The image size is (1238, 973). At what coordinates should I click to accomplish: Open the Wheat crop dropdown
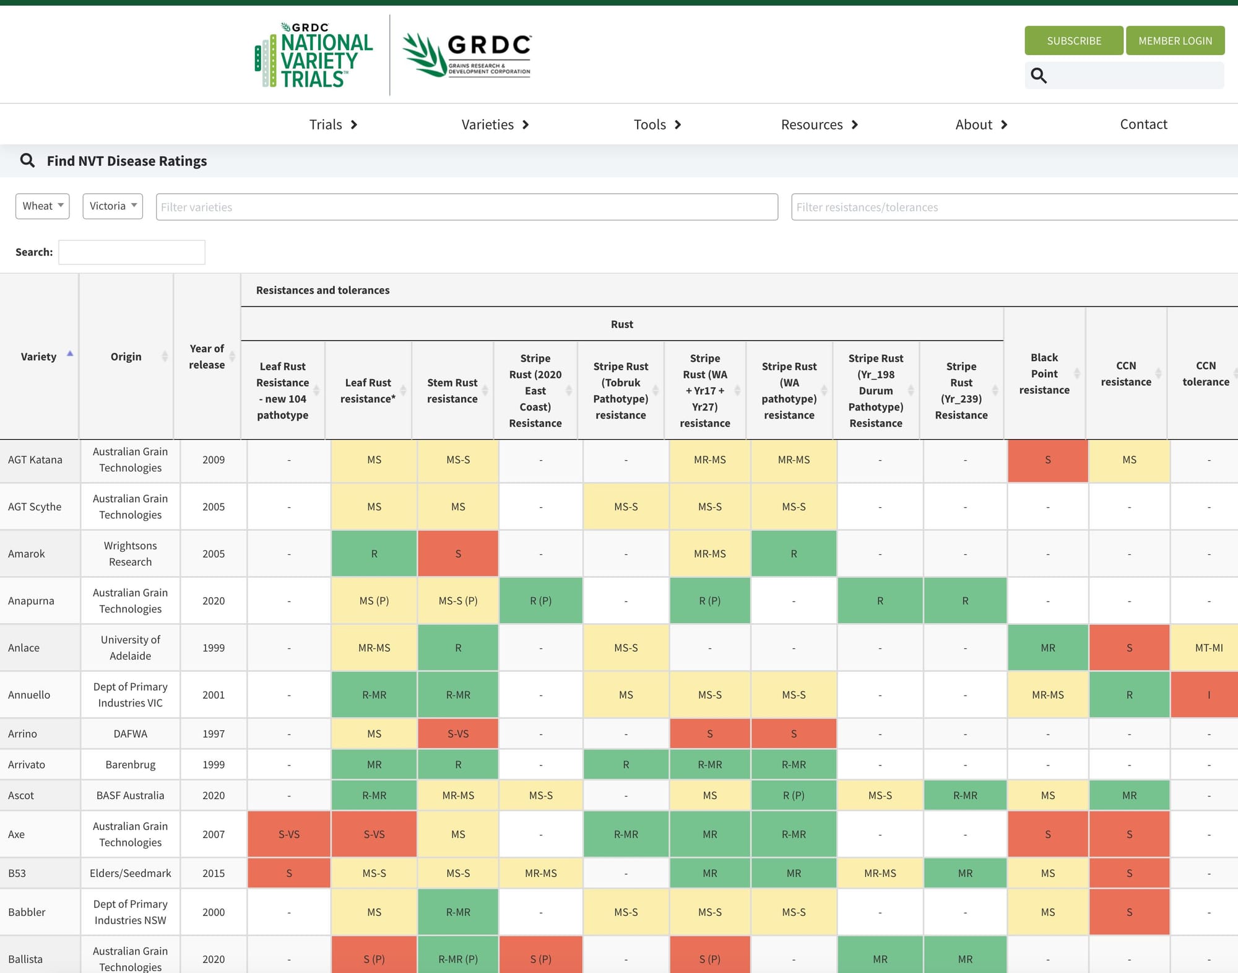coord(42,206)
